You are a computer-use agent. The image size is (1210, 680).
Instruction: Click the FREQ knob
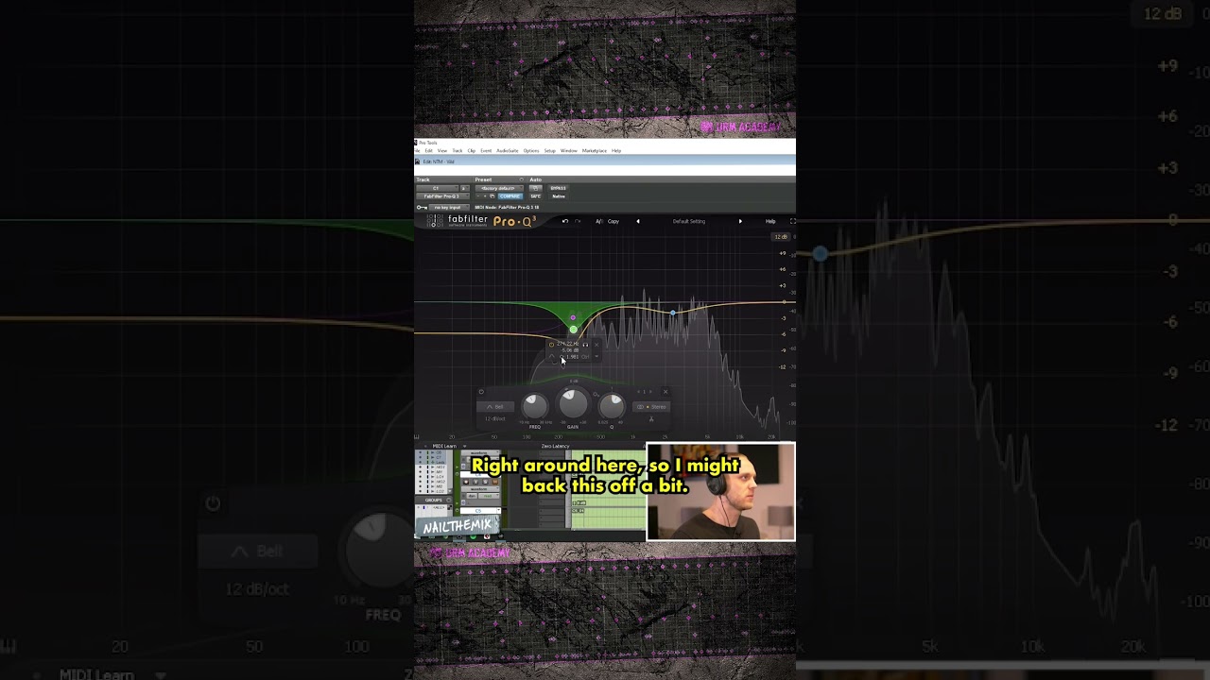point(535,406)
